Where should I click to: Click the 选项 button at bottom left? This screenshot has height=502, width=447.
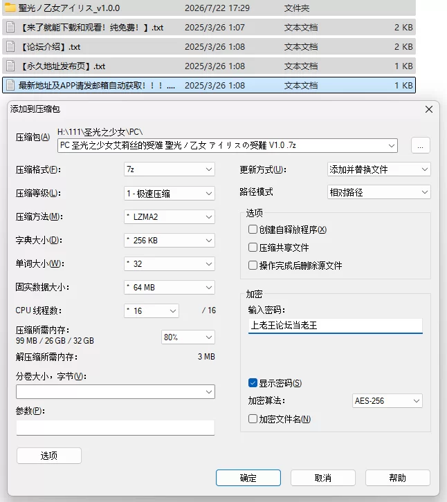click(49, 455)
